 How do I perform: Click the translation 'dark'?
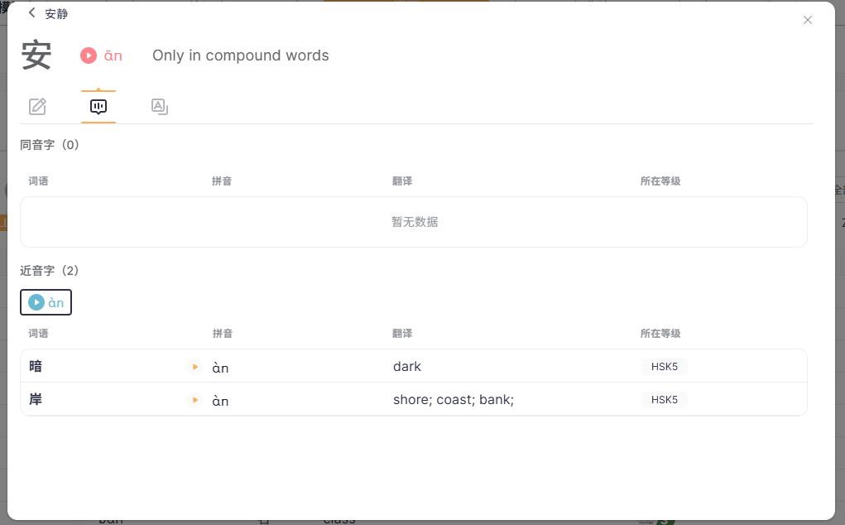[407, 367]
